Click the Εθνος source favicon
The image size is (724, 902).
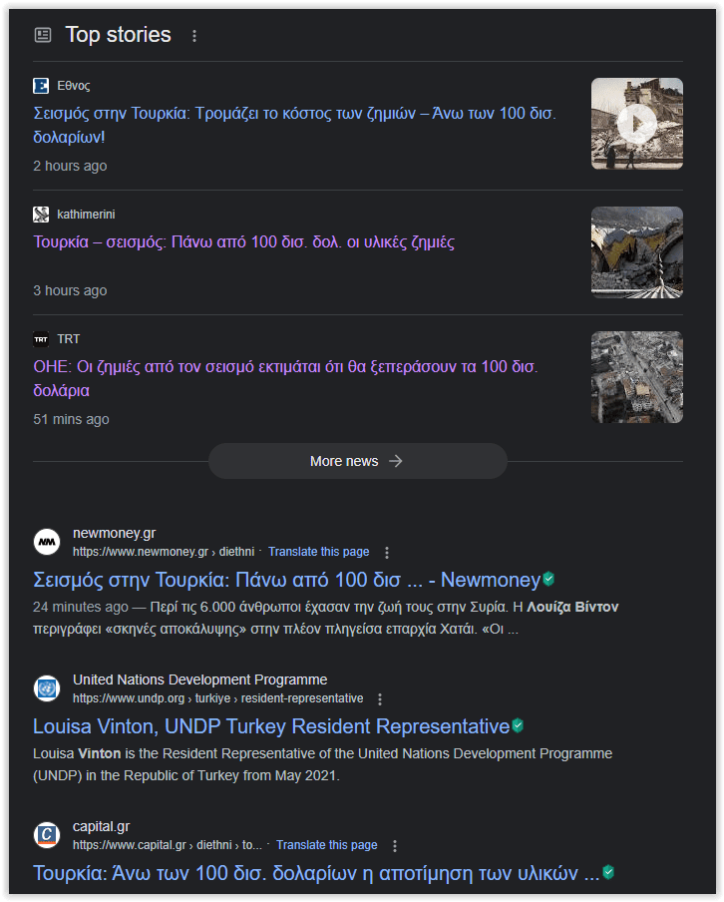click(x=41, y=86)
